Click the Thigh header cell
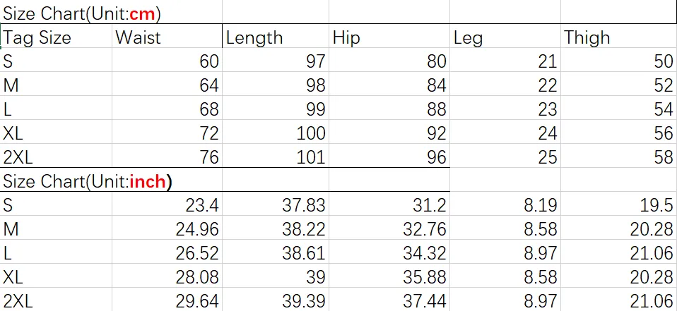This screenshot has height=311, width=677. pyautogui.click(x=619, y=36)
